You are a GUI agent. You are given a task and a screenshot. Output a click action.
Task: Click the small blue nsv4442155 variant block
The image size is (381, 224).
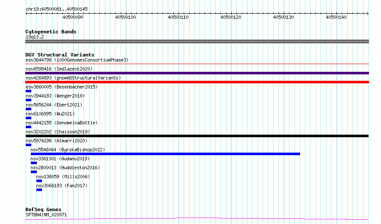pos(28,127)
